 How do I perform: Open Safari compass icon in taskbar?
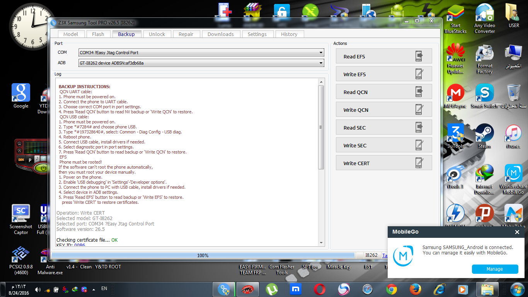tap(367, 289)
